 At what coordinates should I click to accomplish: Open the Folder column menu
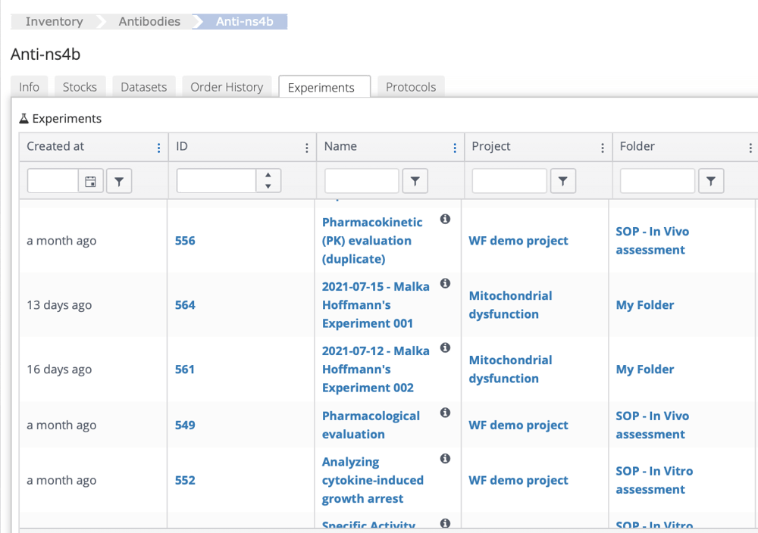[750, 146]
